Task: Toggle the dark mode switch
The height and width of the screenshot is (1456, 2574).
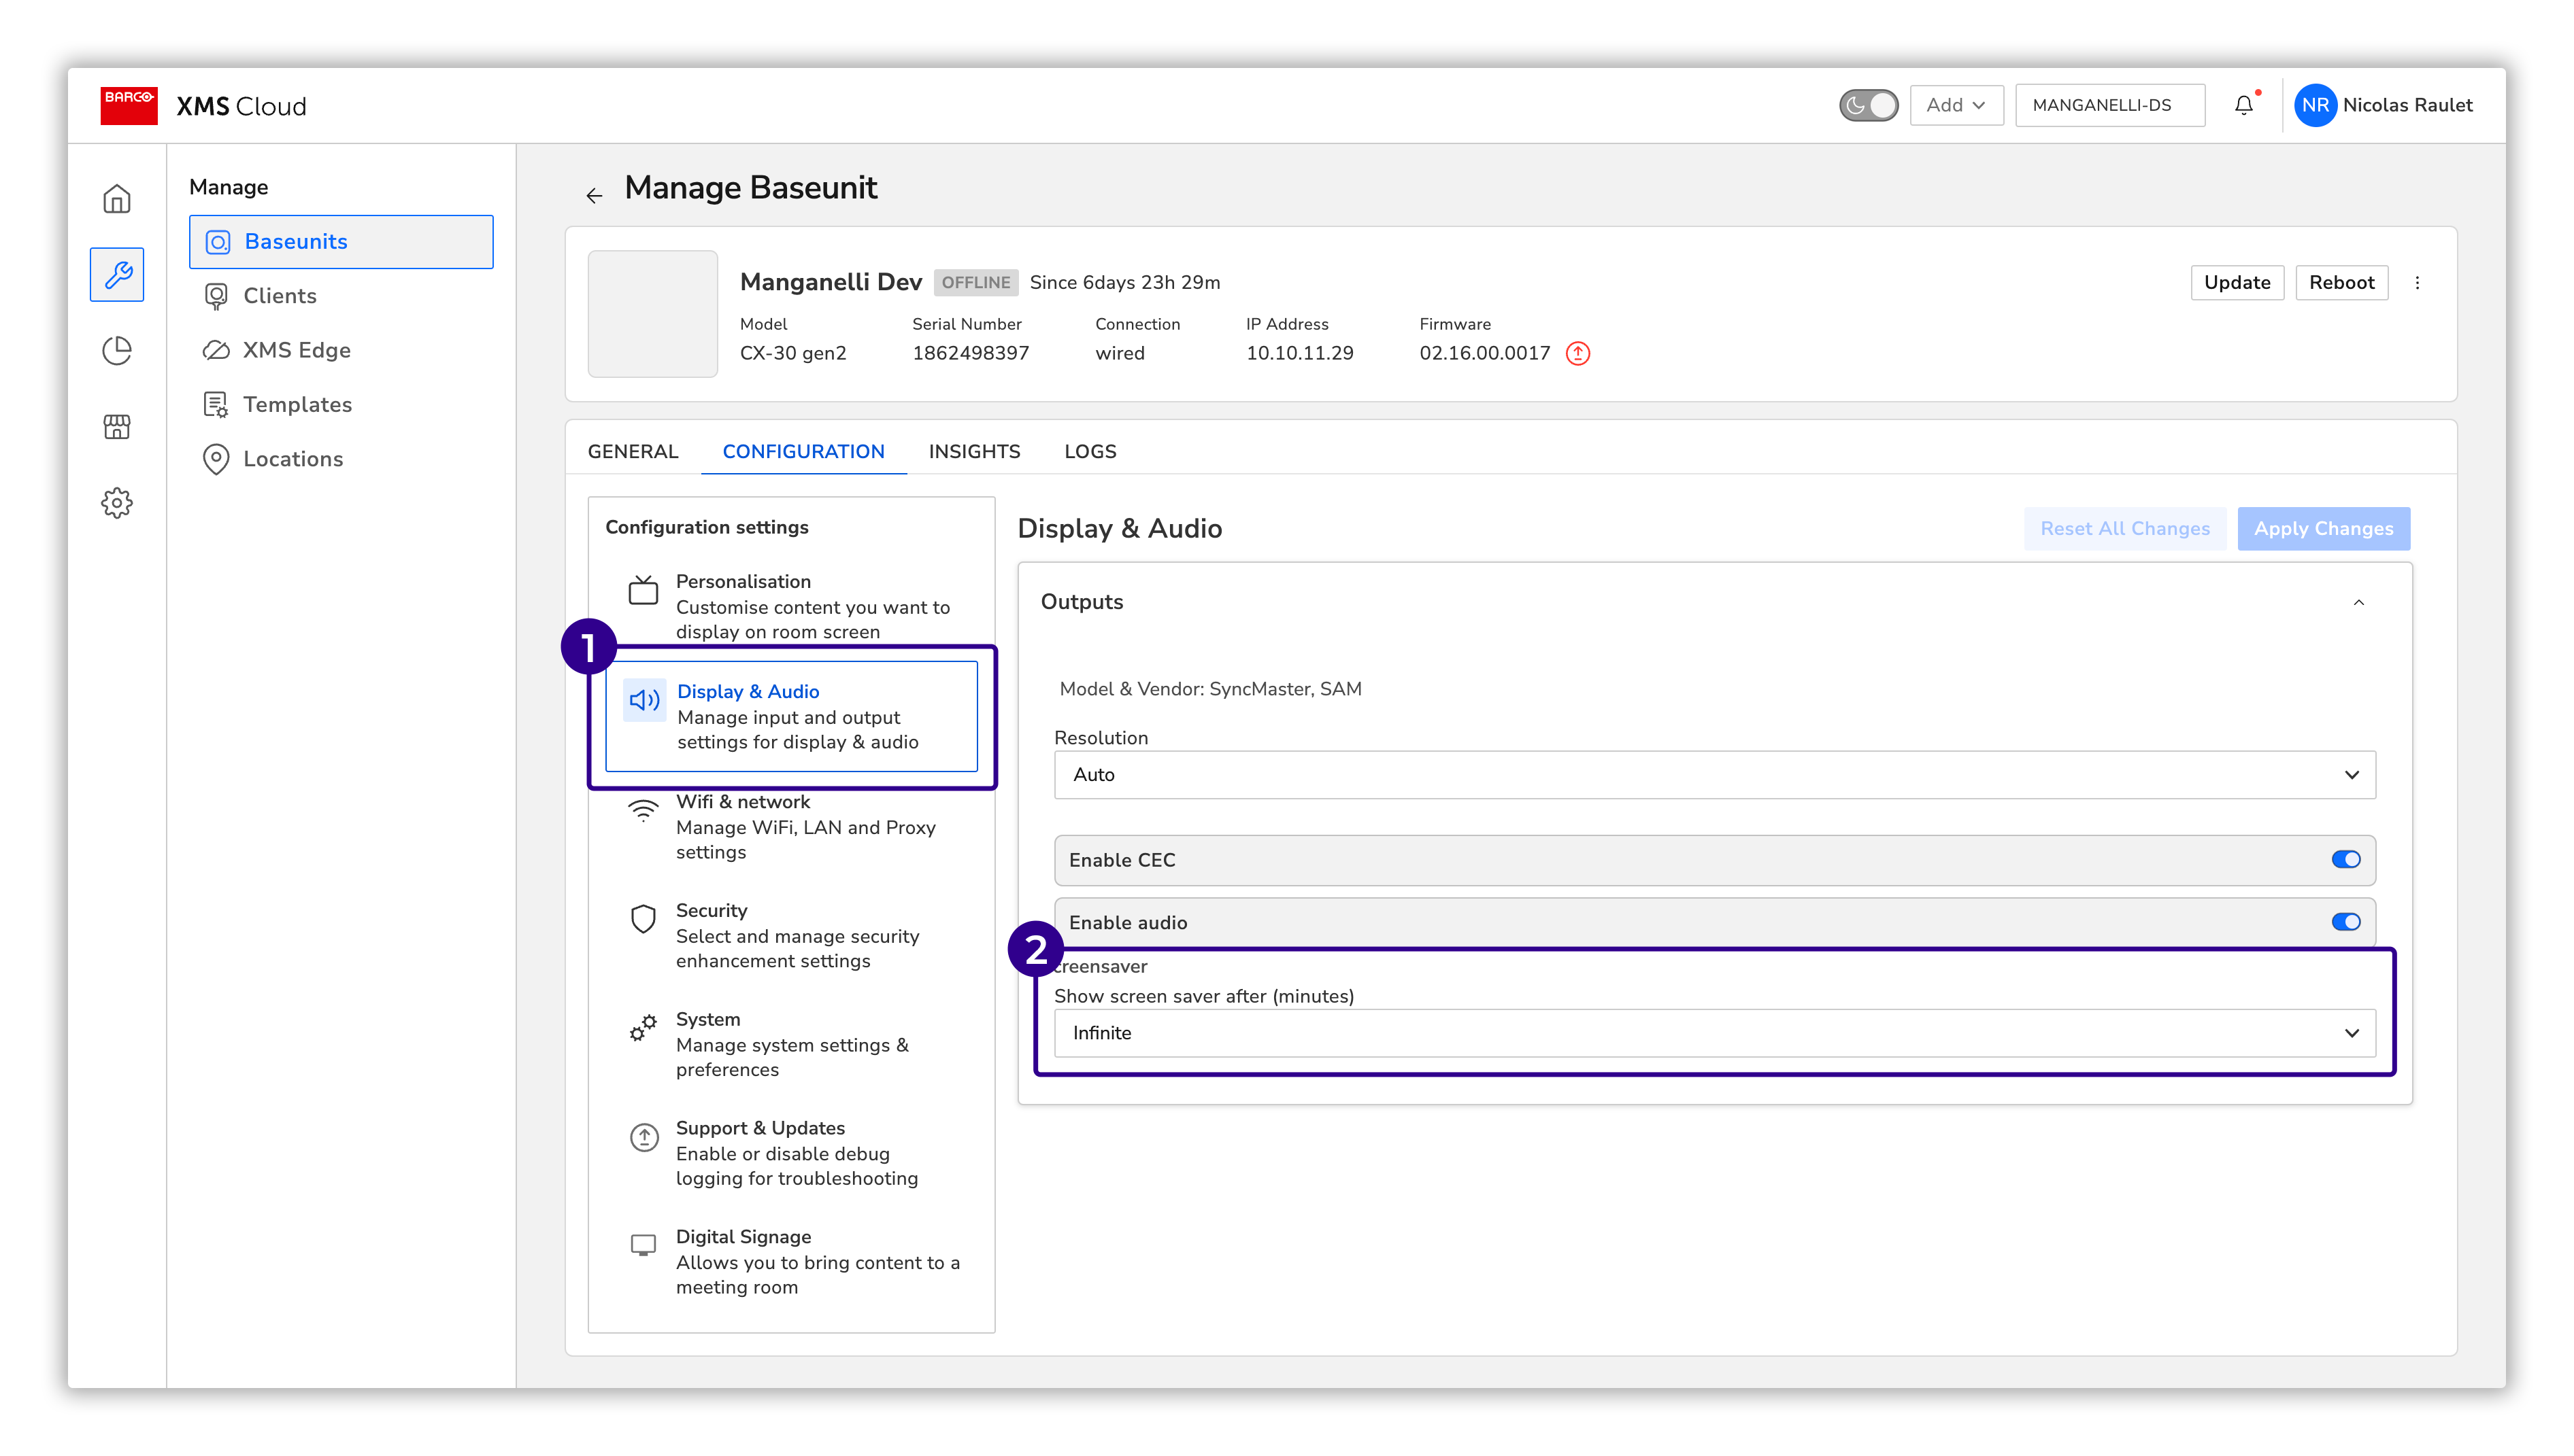Action: (x=1868, y=105)
